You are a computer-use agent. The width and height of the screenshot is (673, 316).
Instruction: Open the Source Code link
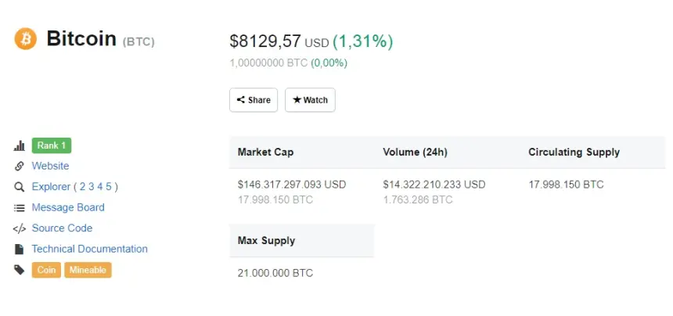coord(62,228)
